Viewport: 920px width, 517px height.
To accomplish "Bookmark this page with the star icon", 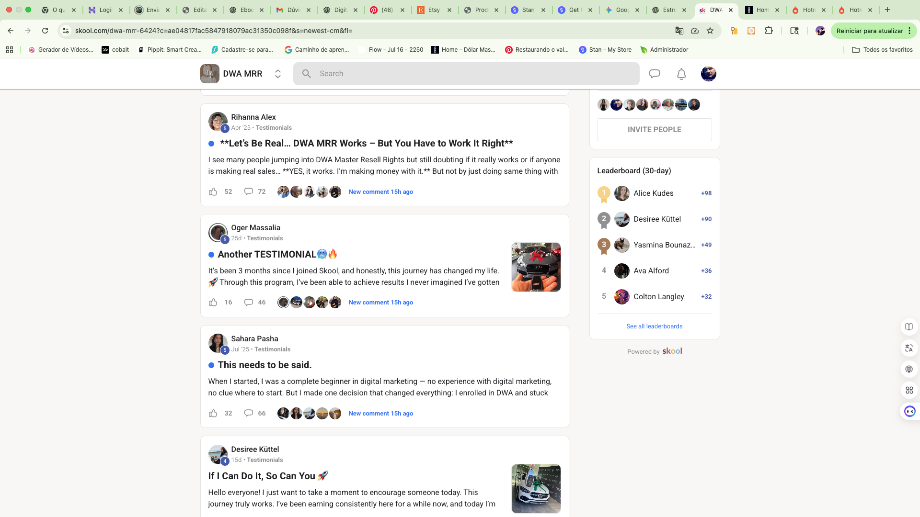I will [x=710, y=31].
